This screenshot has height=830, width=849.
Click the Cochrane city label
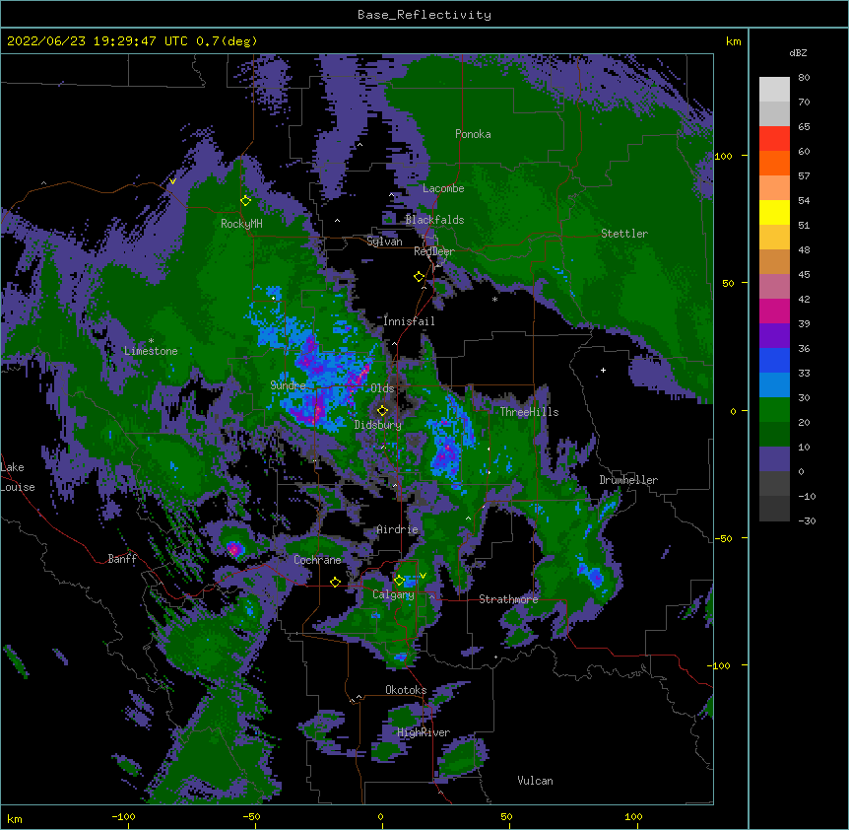click(317, 560)
